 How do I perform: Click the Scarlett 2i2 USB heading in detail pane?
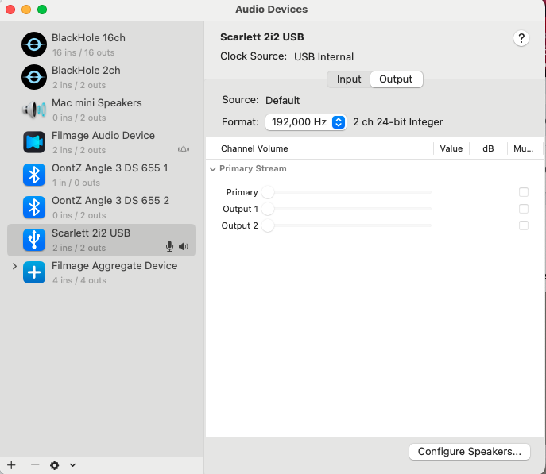261,37
